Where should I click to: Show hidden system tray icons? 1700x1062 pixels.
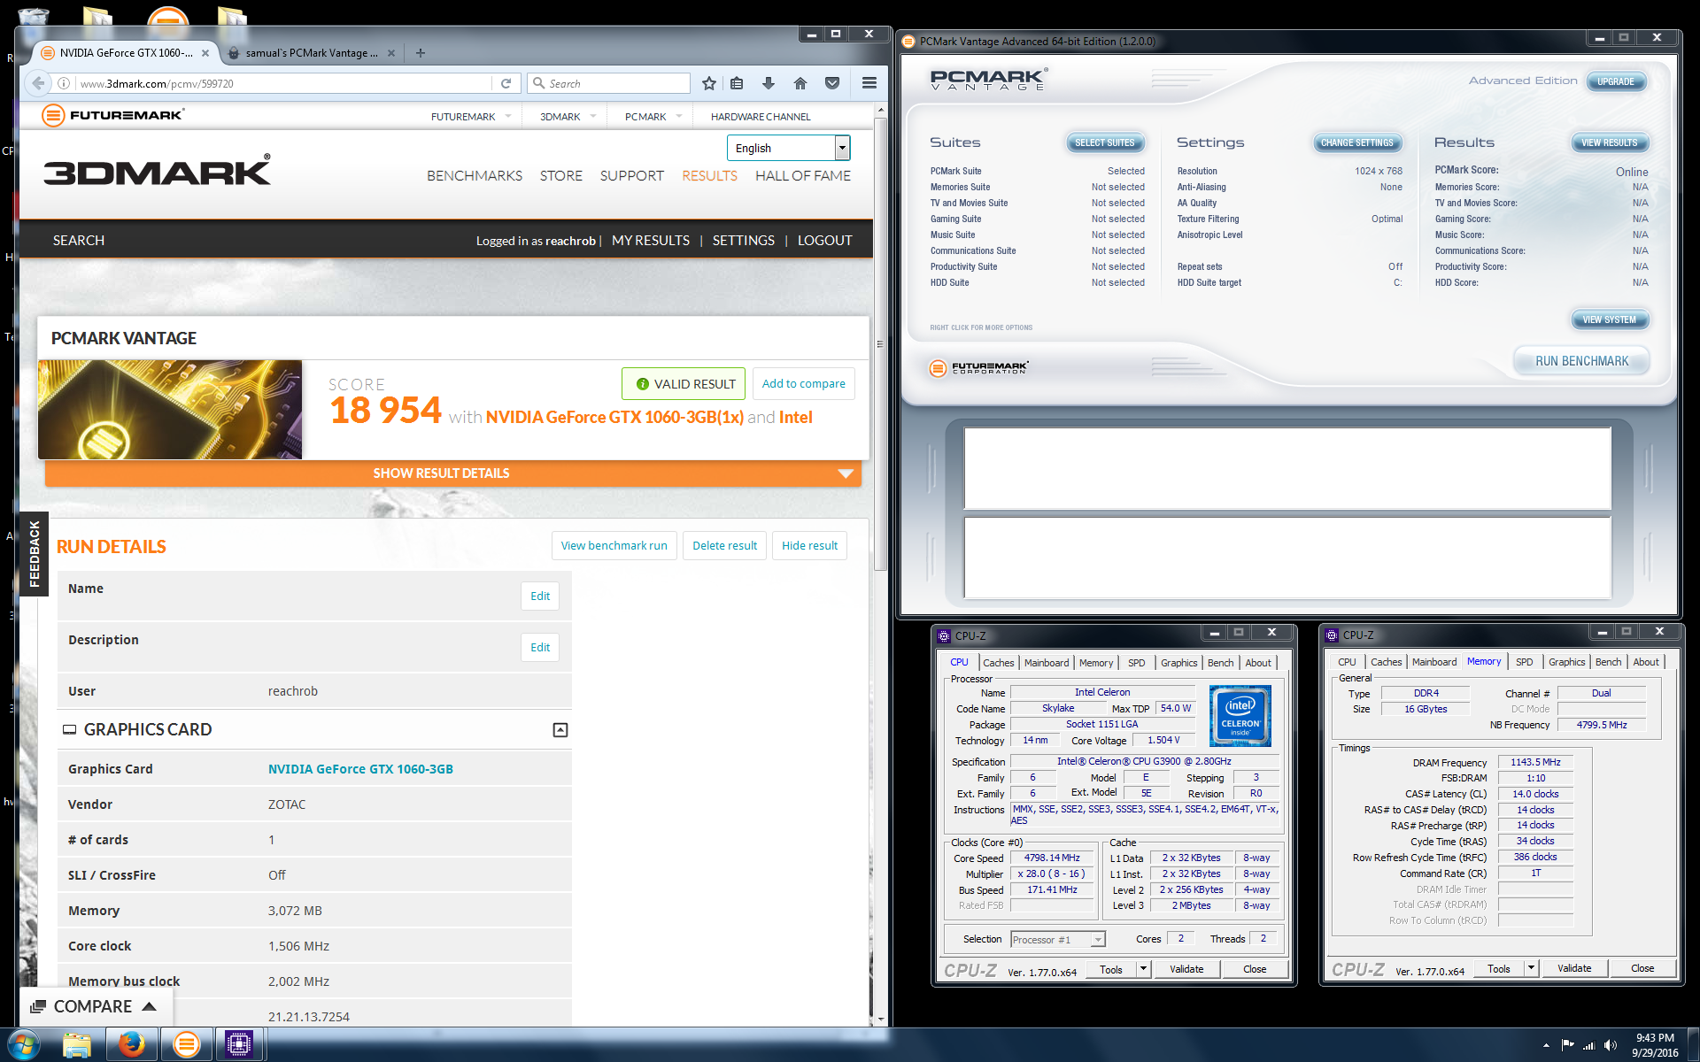pyautogui.click(x=1546, y=1045)
